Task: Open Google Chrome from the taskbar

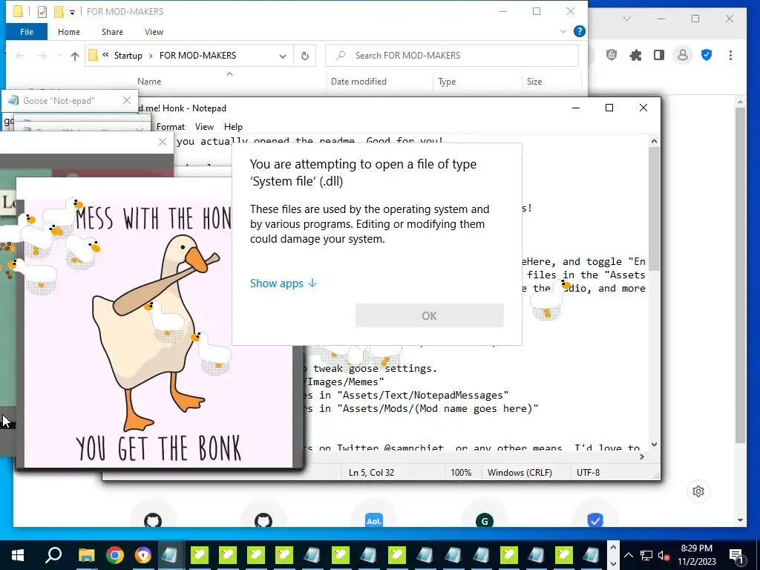Action: point(115,555)
